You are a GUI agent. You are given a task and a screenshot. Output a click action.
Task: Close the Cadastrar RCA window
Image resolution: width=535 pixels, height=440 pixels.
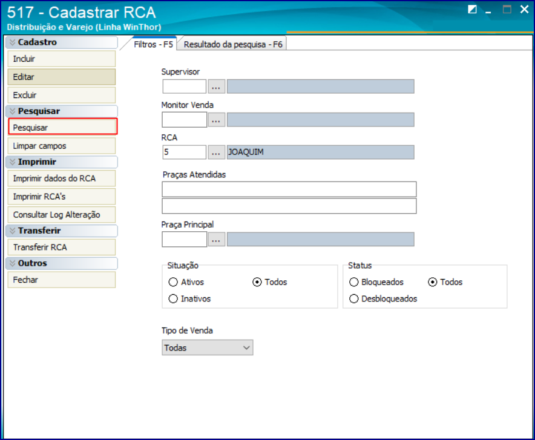coord(524,9)
